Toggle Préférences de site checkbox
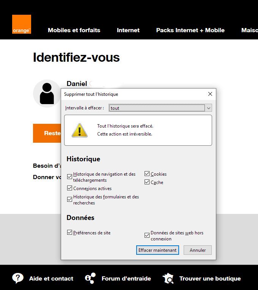Image resolution: width=258 pixels, height=290 pixels. [x=70, y=232]
